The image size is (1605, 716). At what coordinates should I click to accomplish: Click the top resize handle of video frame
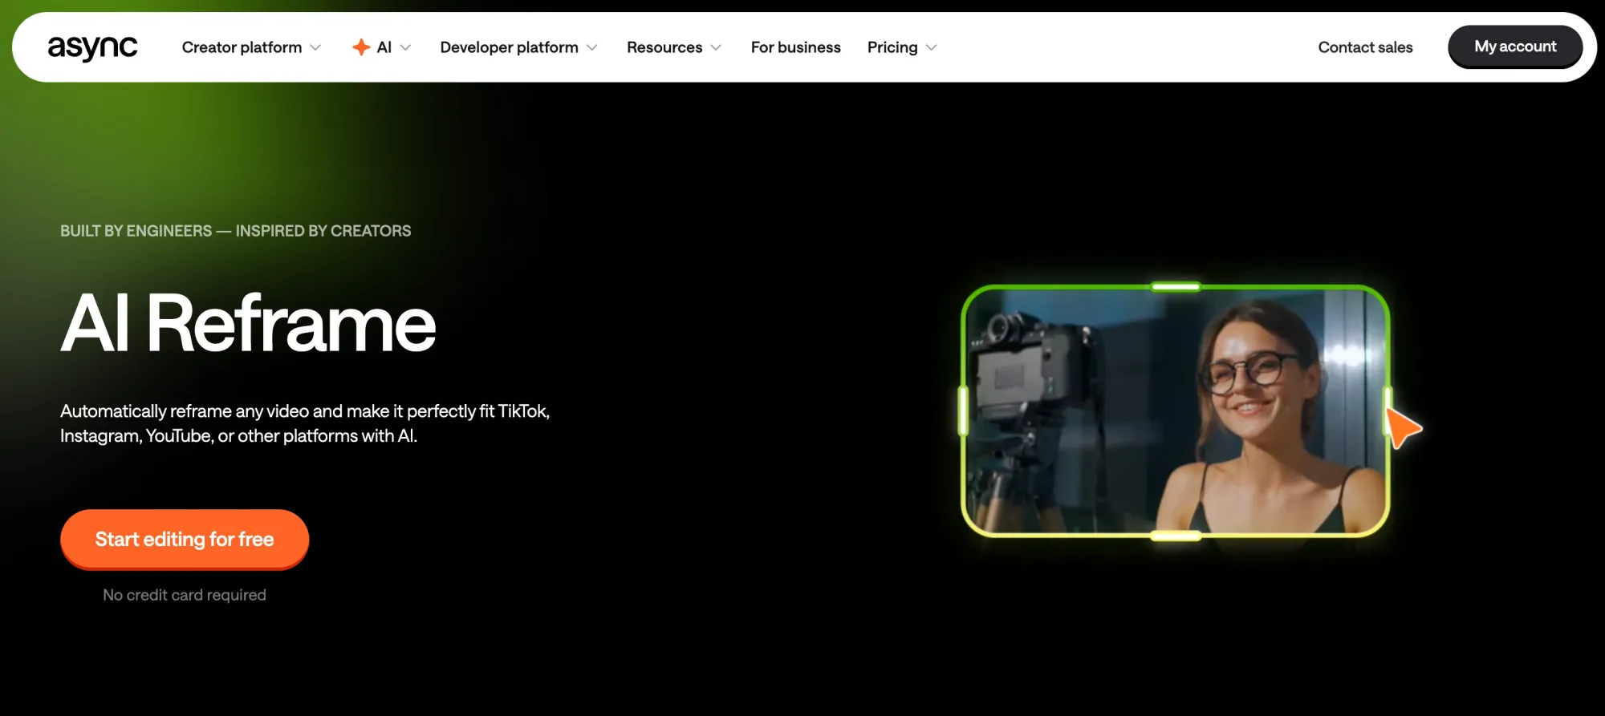(x=1176, y=286)
